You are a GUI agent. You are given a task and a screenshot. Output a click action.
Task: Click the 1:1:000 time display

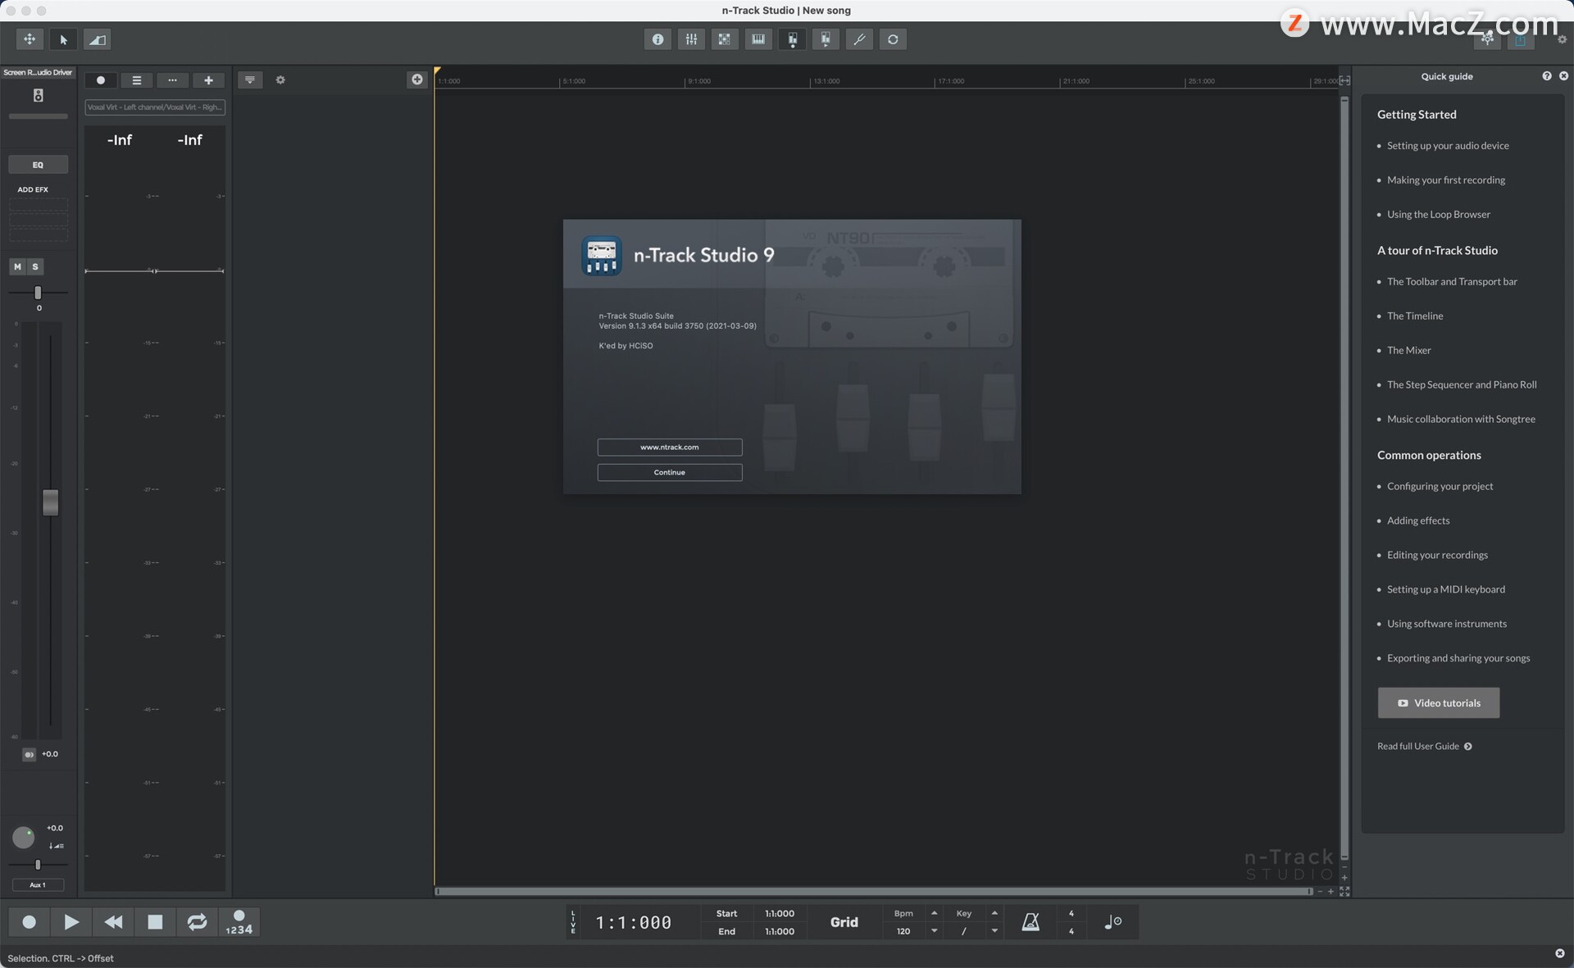634,923
